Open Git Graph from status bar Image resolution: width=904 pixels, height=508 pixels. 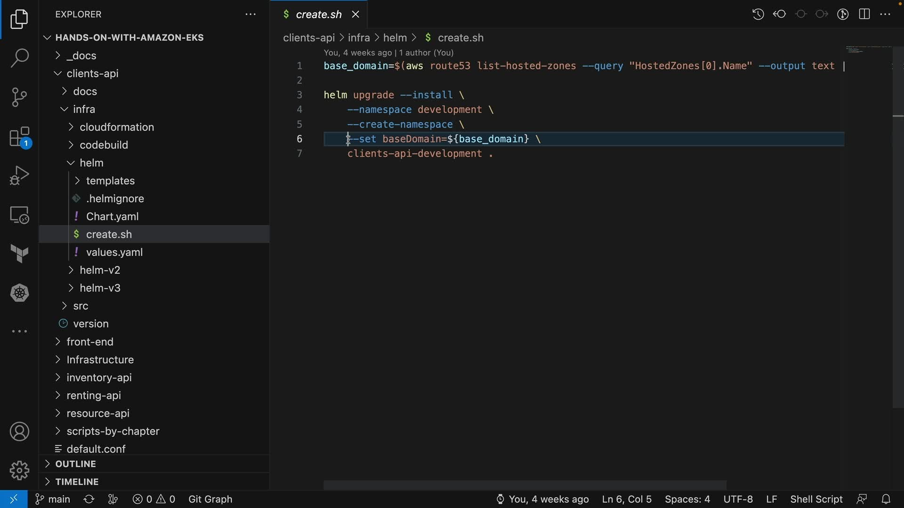click(210, 499)
